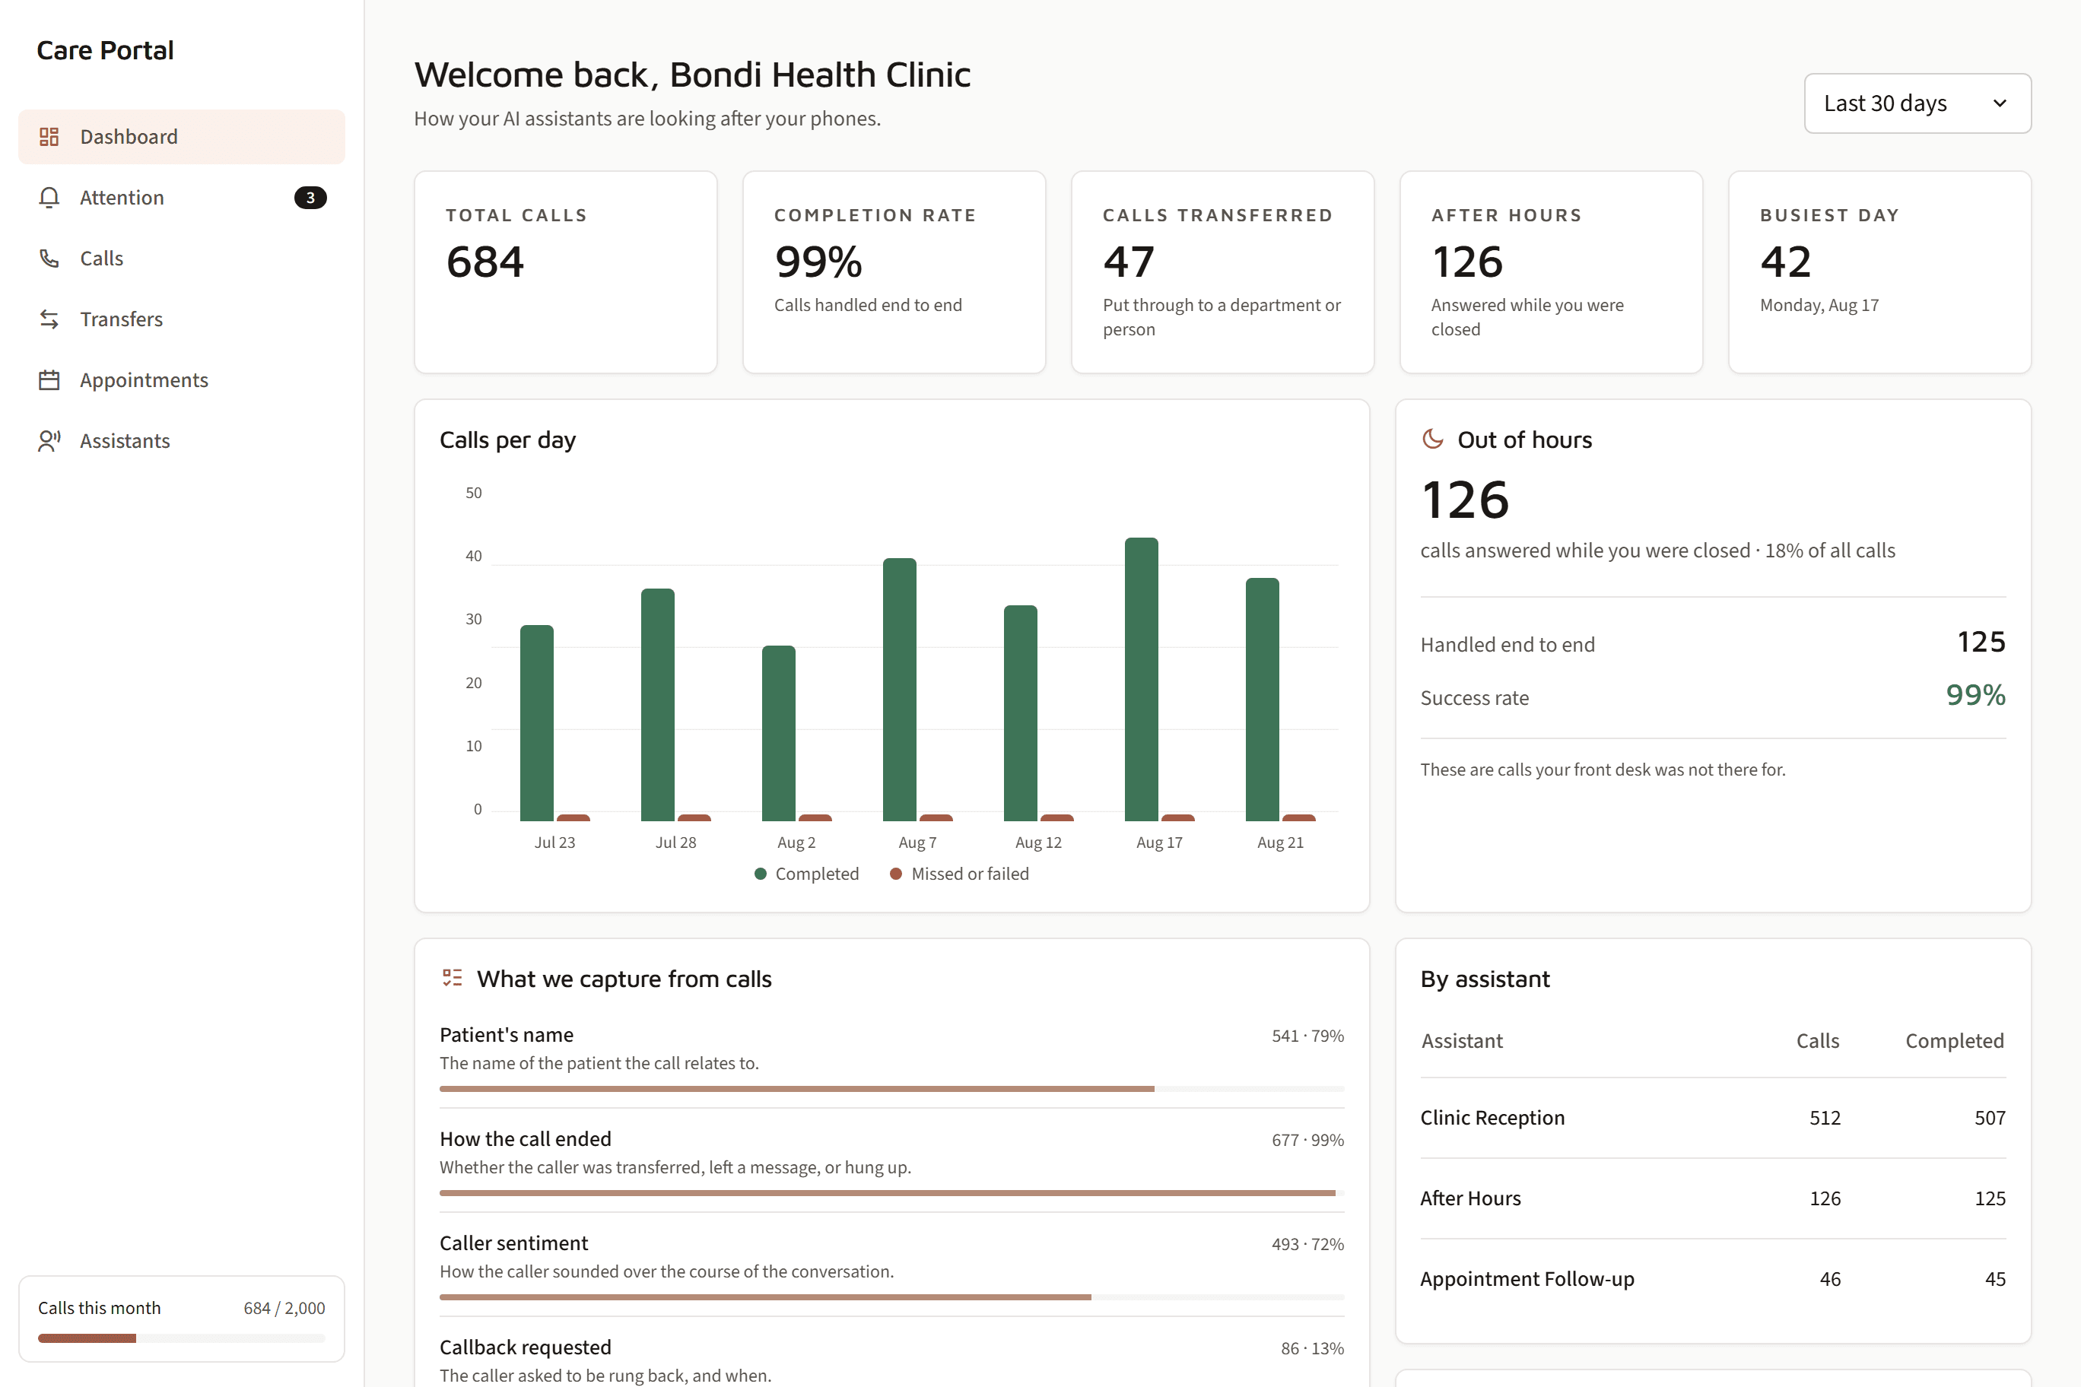The image size is (2081, 1387).
Task: Click the Calls phone icon
Action: click(x=49, y=259)
